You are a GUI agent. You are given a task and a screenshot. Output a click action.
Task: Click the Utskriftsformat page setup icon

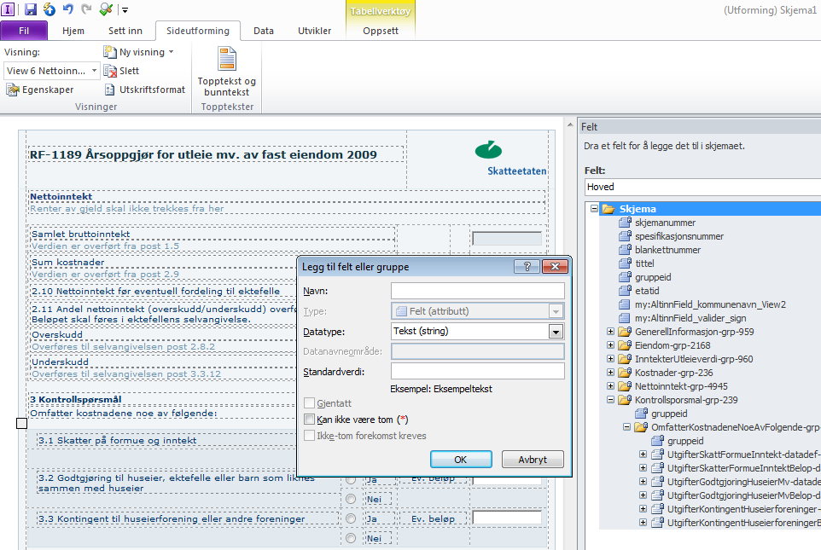click(110, 90)
